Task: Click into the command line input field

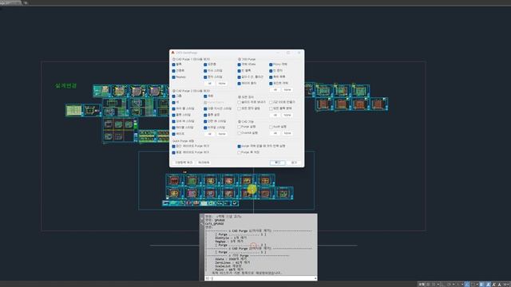Action: point(260,278)
